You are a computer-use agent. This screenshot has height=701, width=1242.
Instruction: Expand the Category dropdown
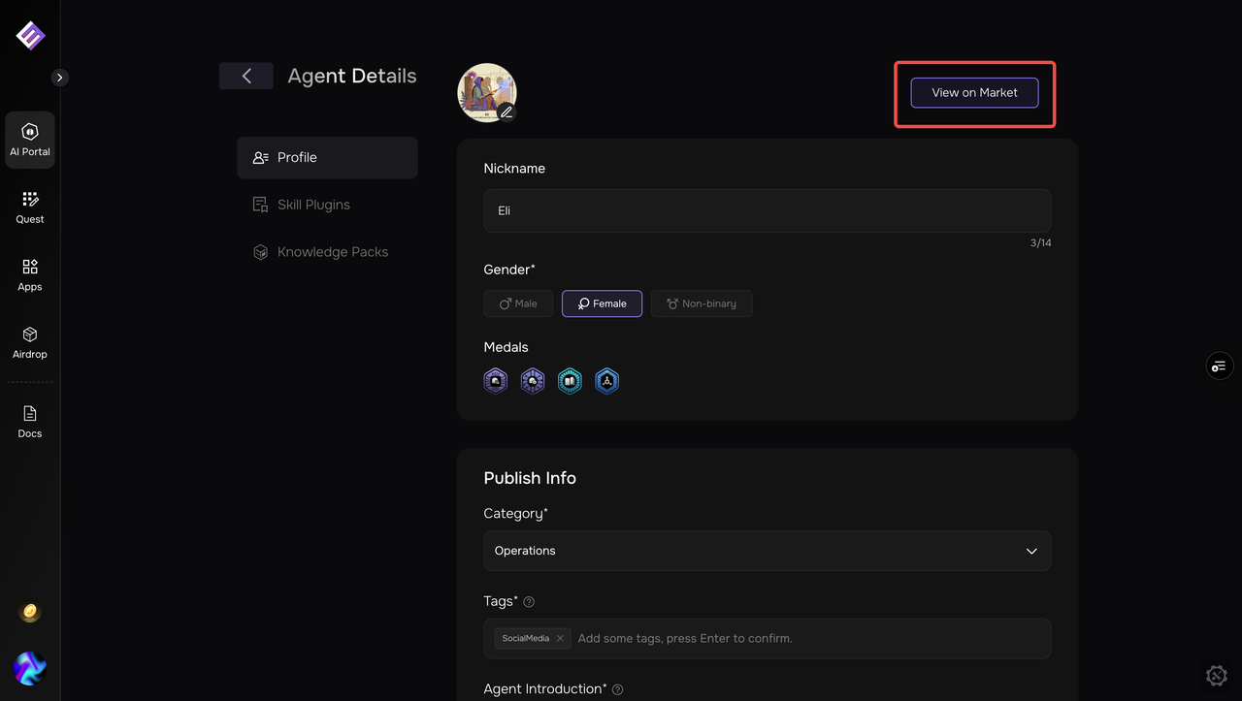tap(767, 551)
